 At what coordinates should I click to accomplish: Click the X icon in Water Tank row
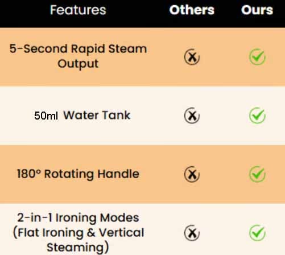(x=192, y=116)
